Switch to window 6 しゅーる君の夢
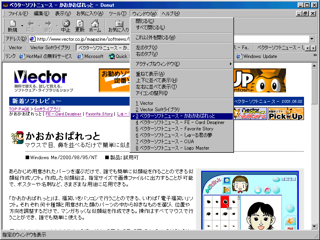Screen dimensions: 320x240 pos(182,135)
